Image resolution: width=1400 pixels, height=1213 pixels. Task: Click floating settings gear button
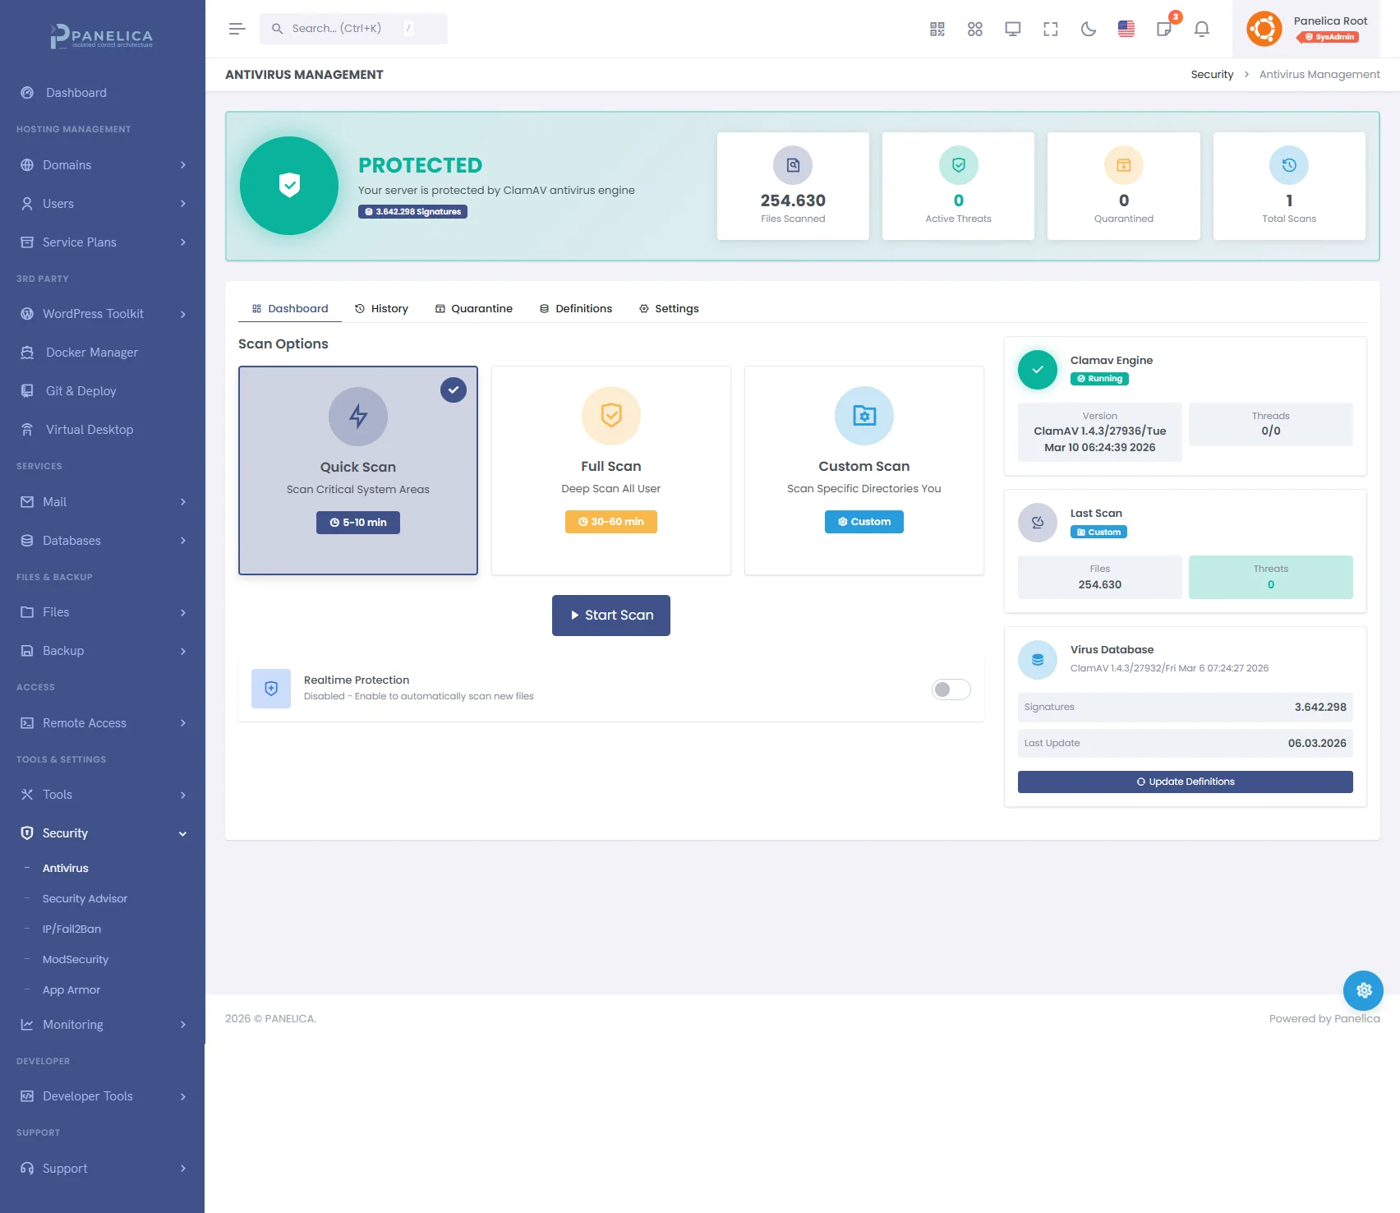(1363, 990)
